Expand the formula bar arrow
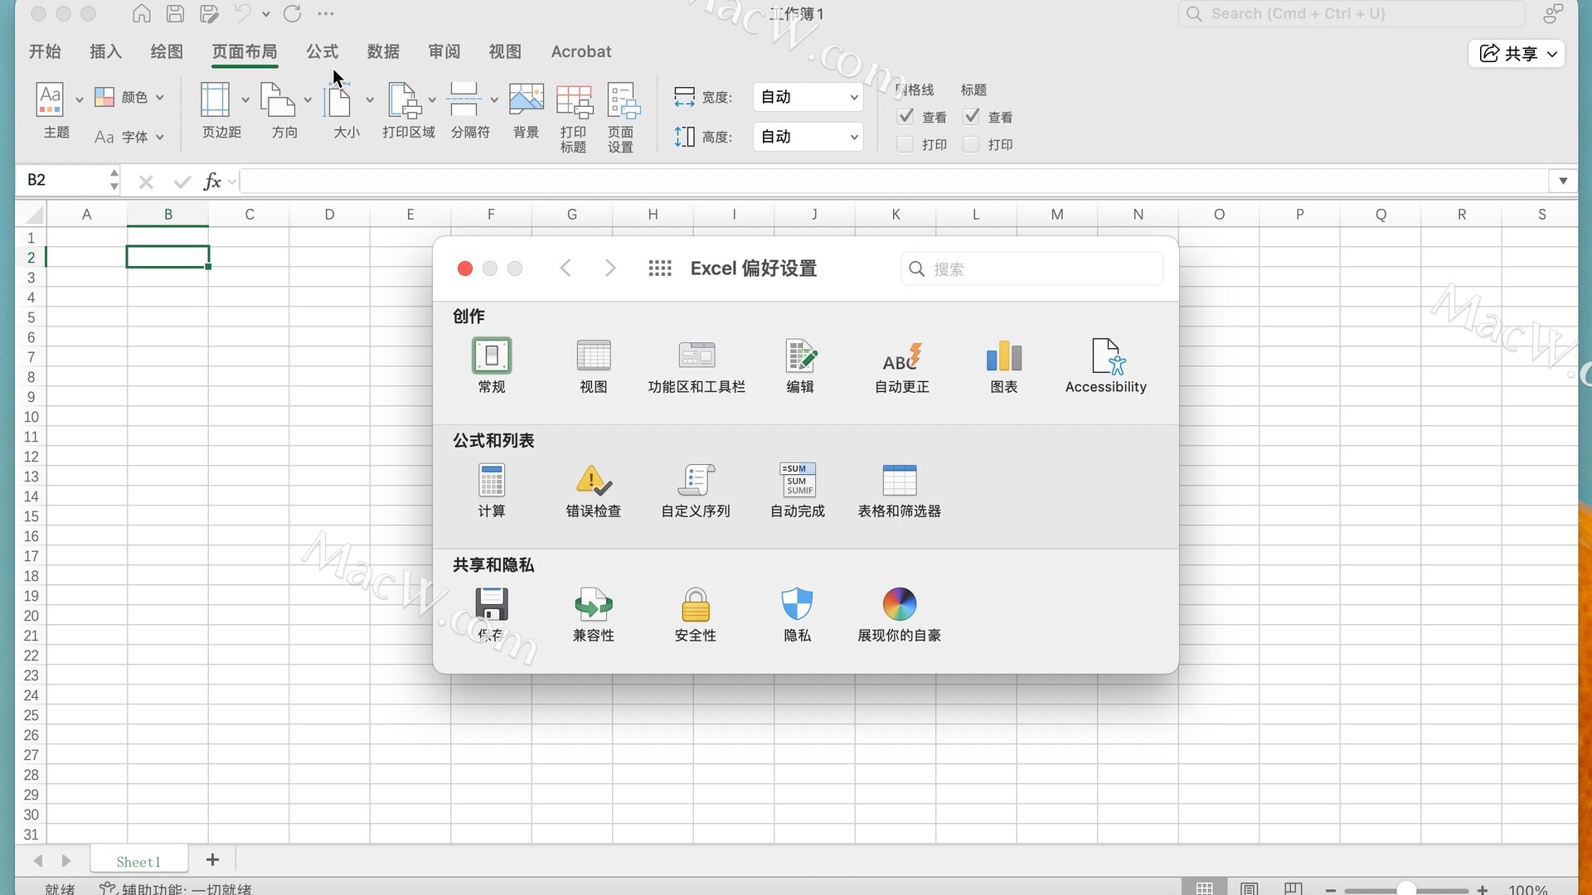1592x895 pixels. [x=1563, y=181]
